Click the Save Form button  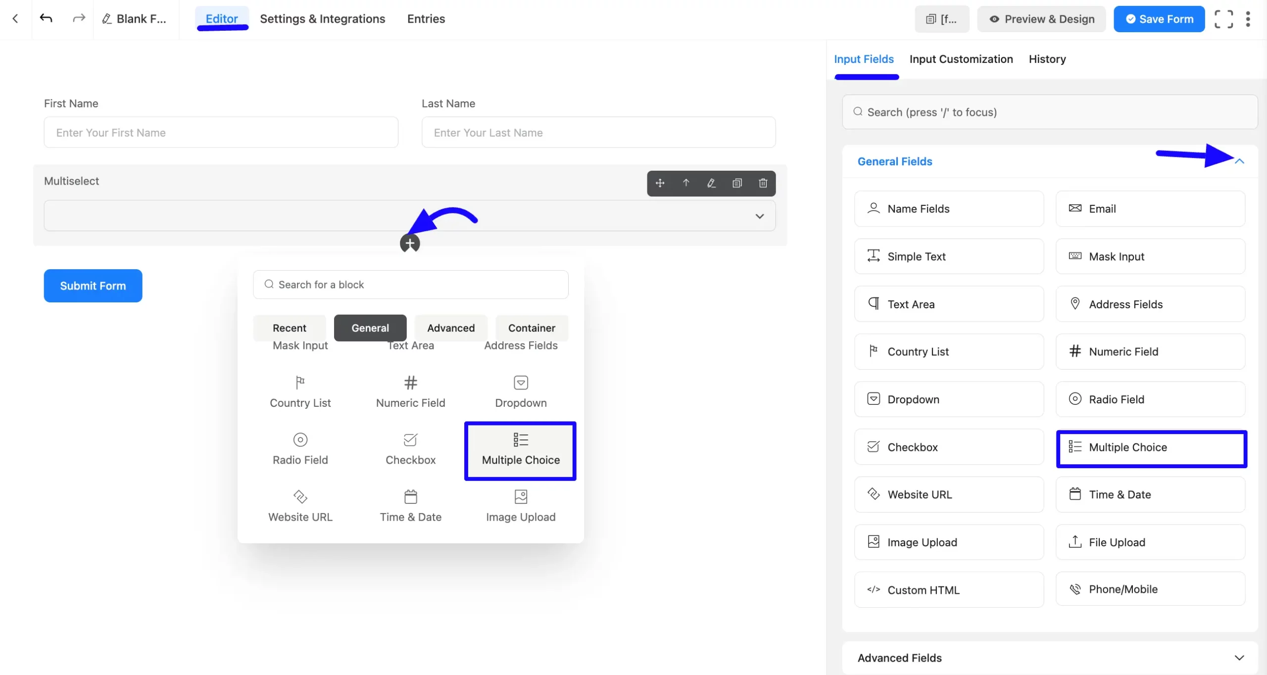point(1159,19)
